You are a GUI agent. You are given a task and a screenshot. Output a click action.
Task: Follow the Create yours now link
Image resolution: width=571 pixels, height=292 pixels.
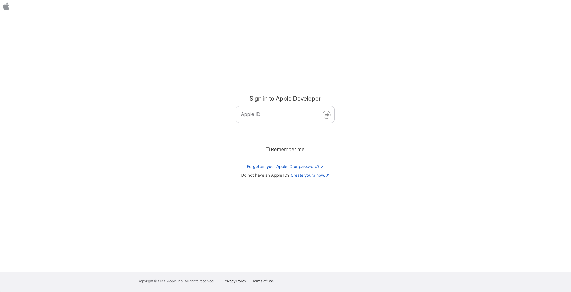coord(307,175)
